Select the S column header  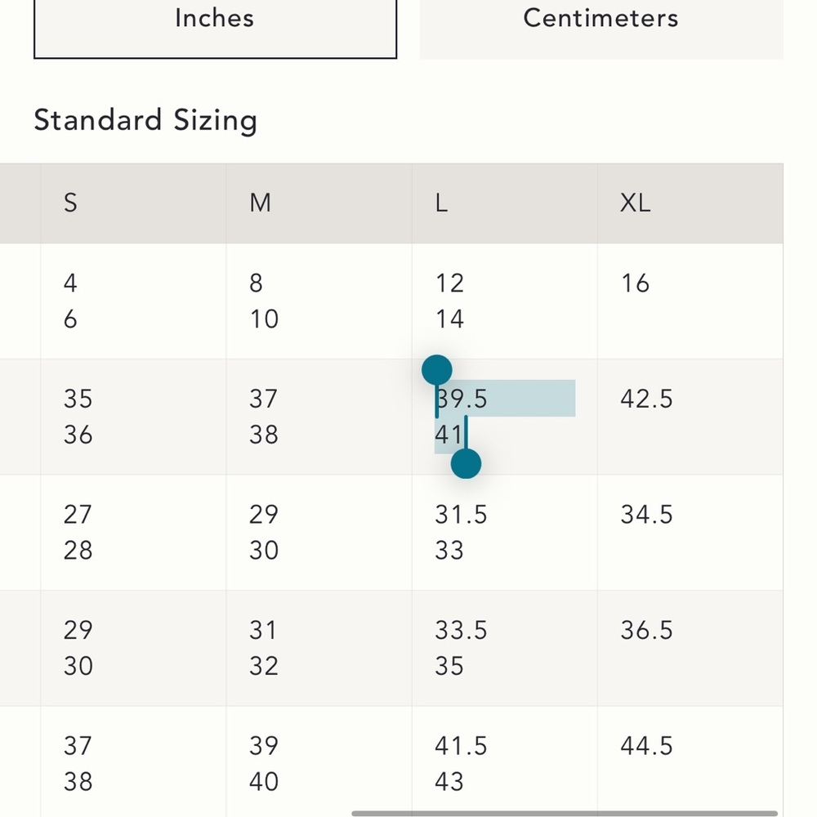70,203
